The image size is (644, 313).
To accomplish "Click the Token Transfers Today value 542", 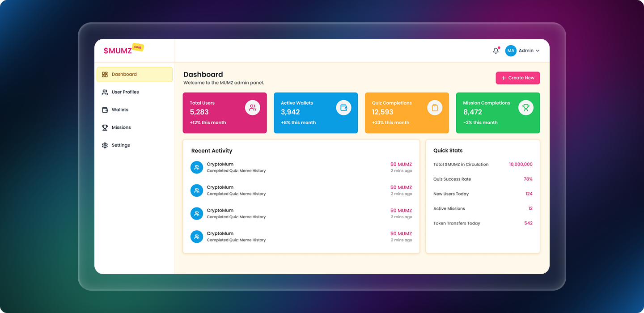I will [x=528, y=223].
